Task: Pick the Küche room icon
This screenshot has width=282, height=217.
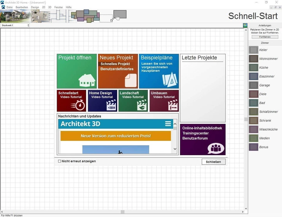Action: pyautogui.click(x=253, y=67)
